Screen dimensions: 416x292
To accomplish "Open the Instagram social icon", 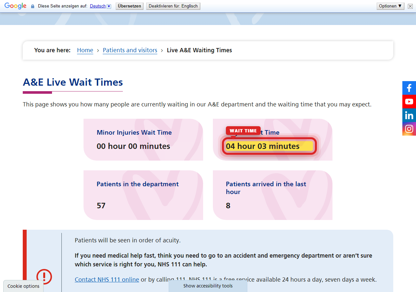I will point(409,129).
